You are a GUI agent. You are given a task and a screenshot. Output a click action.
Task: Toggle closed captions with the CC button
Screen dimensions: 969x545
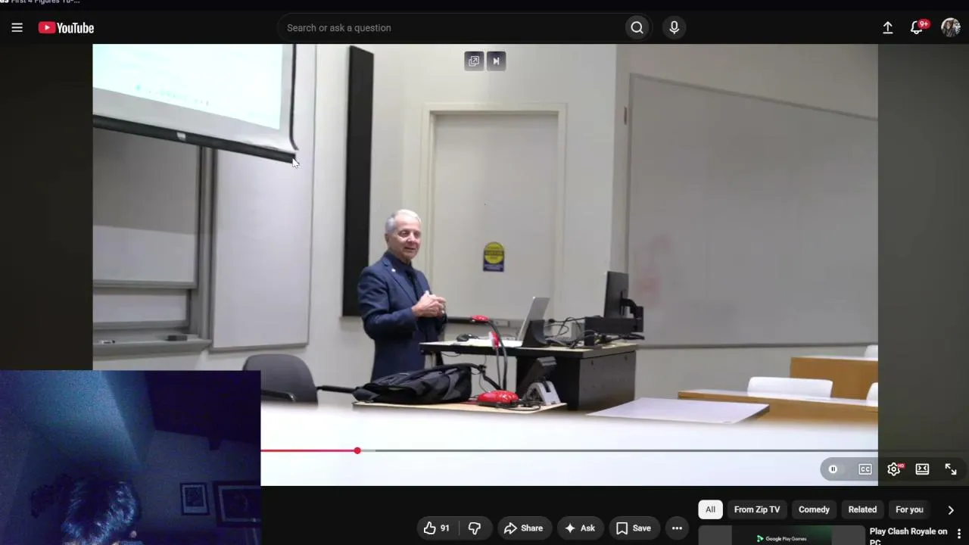865,469
